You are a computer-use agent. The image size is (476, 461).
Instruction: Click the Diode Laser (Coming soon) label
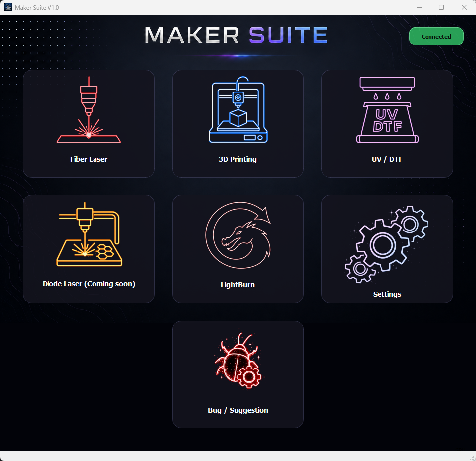pos(89,284)
